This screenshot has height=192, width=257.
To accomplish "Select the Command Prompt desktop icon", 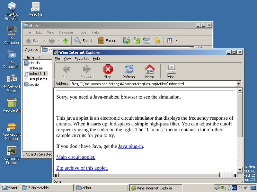I will coord(12,155).
